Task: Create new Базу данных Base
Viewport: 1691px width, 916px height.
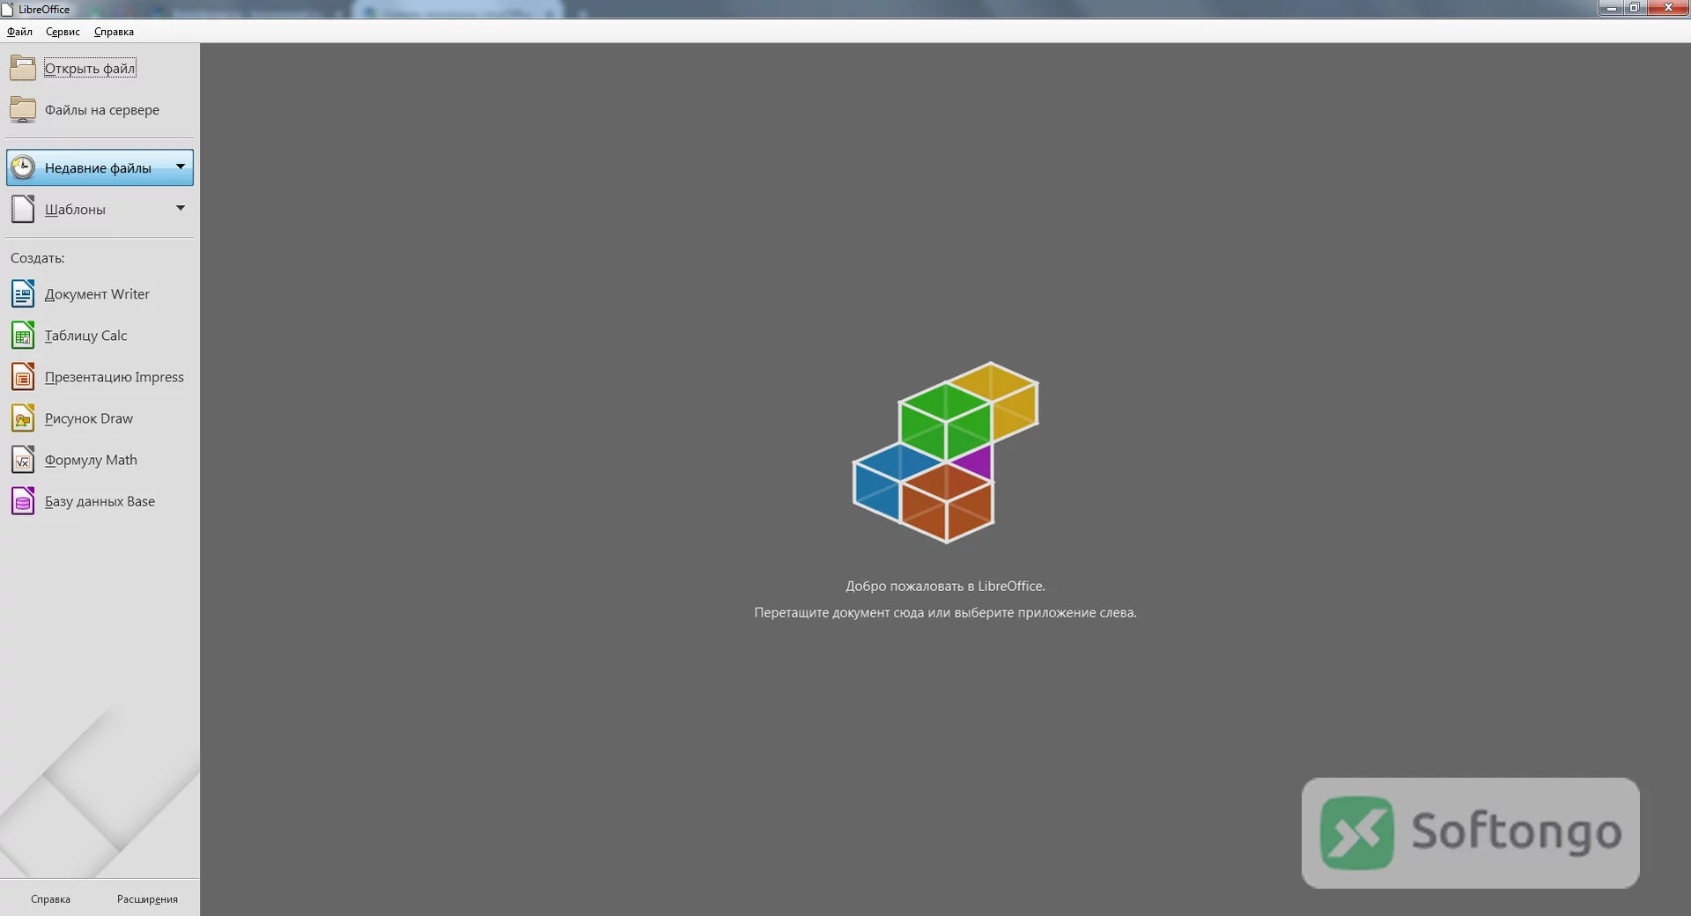Action: click(100, 500)
